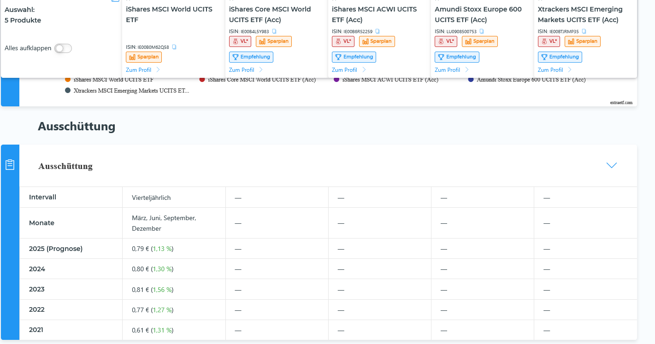Copy ISIN of Xtrackers Emerging Markets ETF
Screen dimensions: 655x344
click(x=584, y=31)
